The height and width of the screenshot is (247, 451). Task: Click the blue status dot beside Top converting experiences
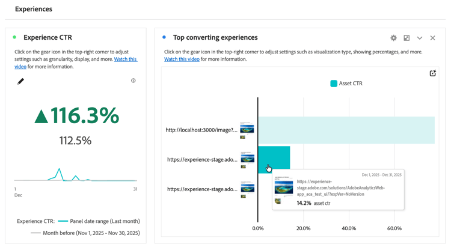(164, 37)
